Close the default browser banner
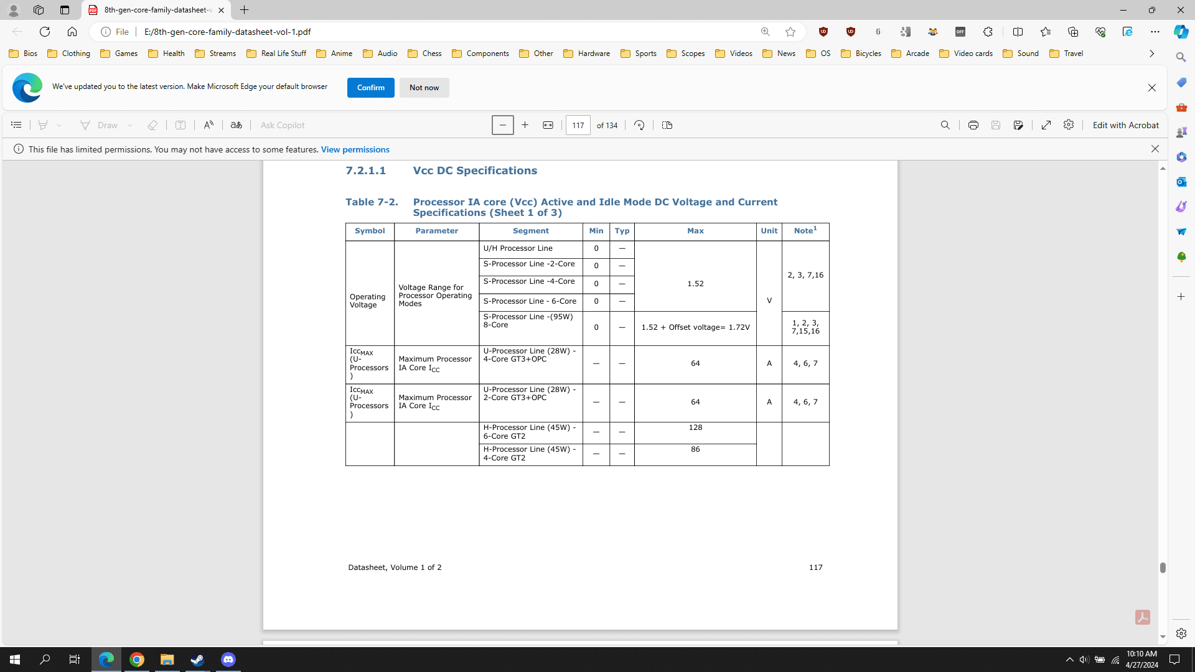This screenshot has width=1195, height=672. point(1152,88)
